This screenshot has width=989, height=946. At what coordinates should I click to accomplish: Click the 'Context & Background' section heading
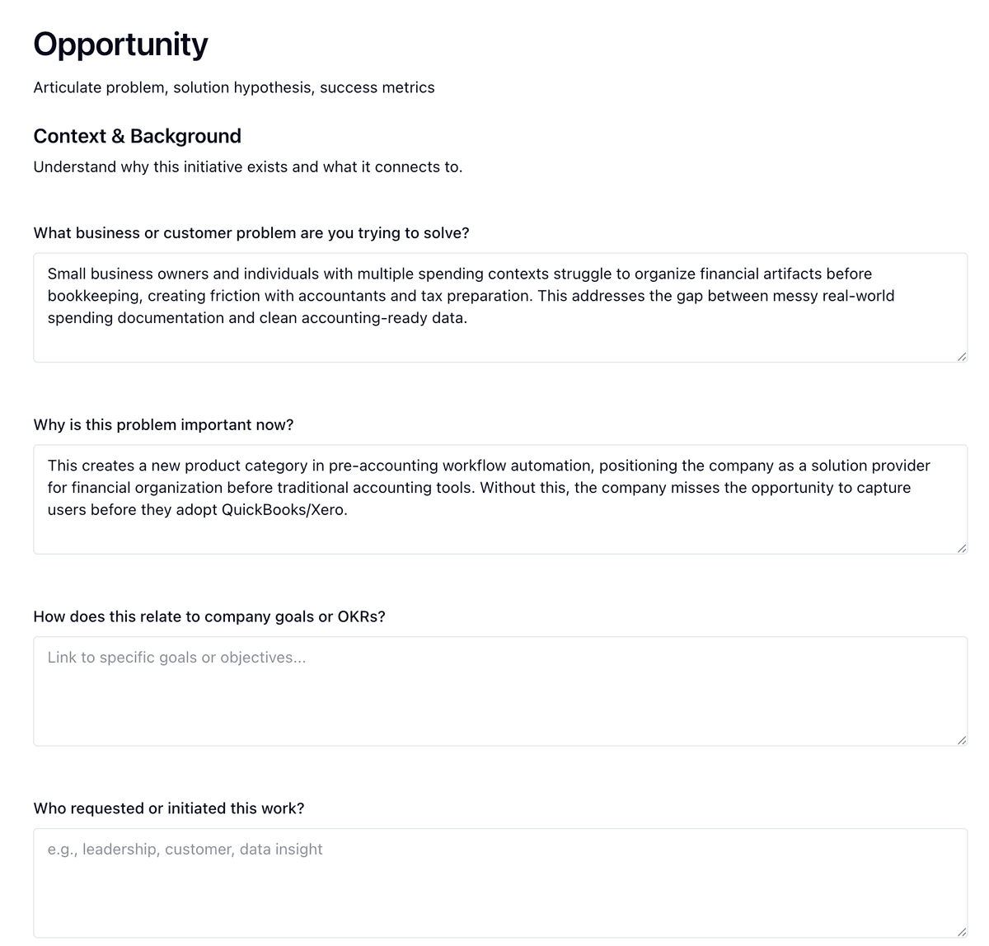click(x=137, y=136)
